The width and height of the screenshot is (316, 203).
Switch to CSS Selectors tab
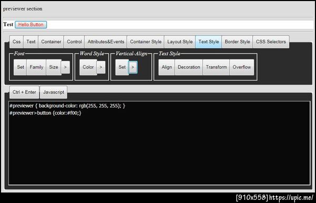[x=271, y=42]
